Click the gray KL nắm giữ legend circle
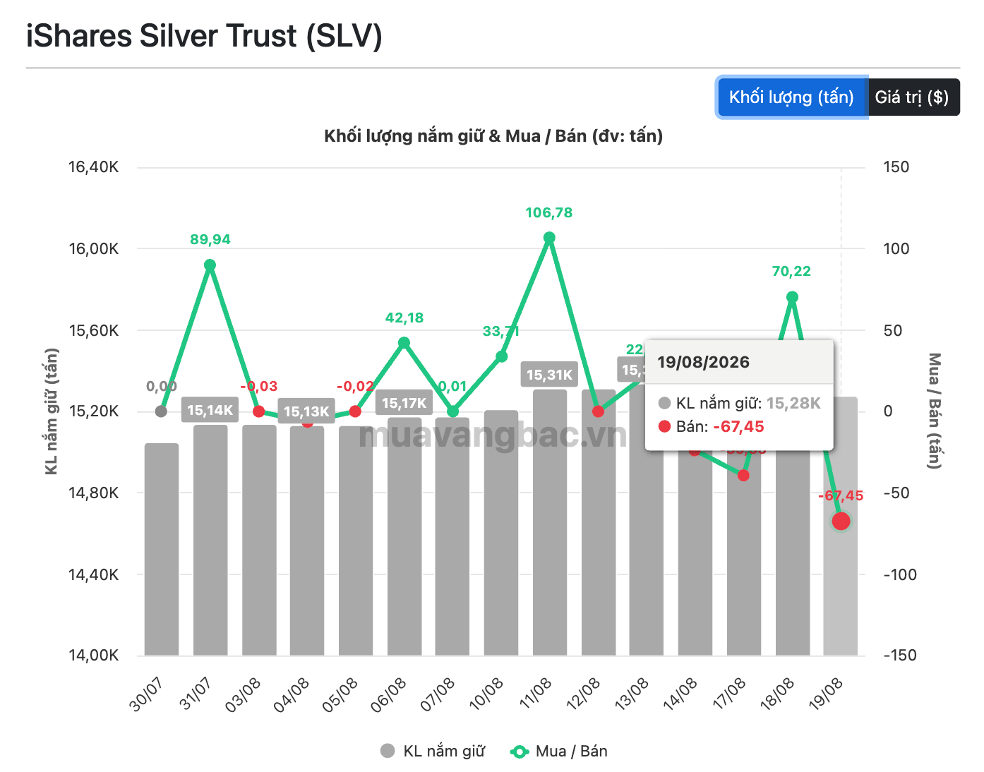Viewport: 984px width, 772px height. point(388,751)
